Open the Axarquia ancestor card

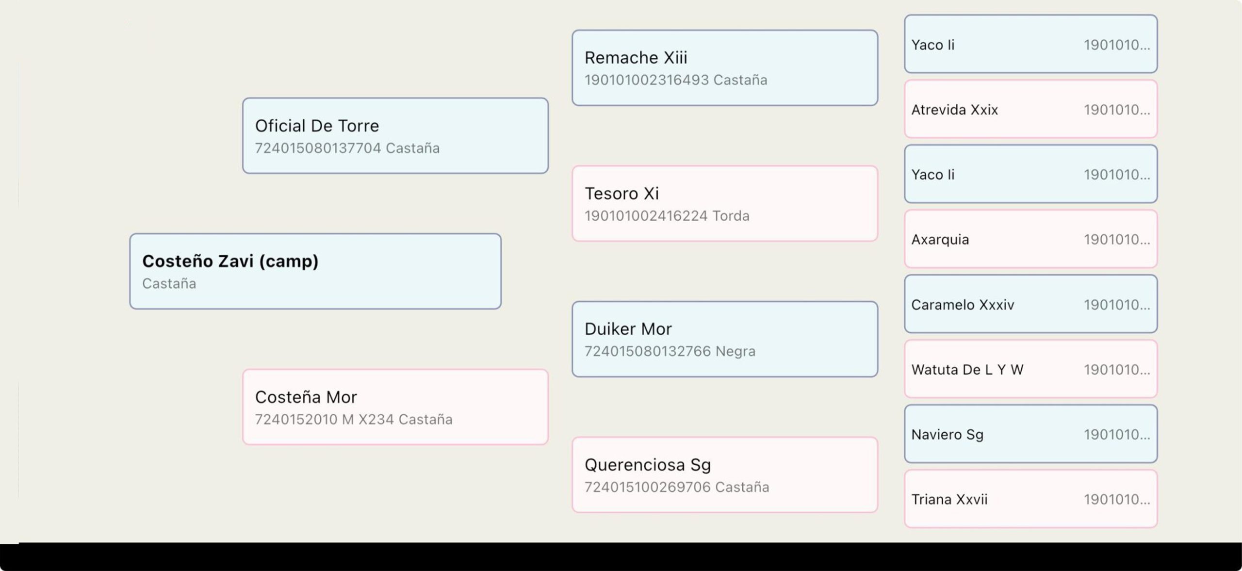point(1031,239)
